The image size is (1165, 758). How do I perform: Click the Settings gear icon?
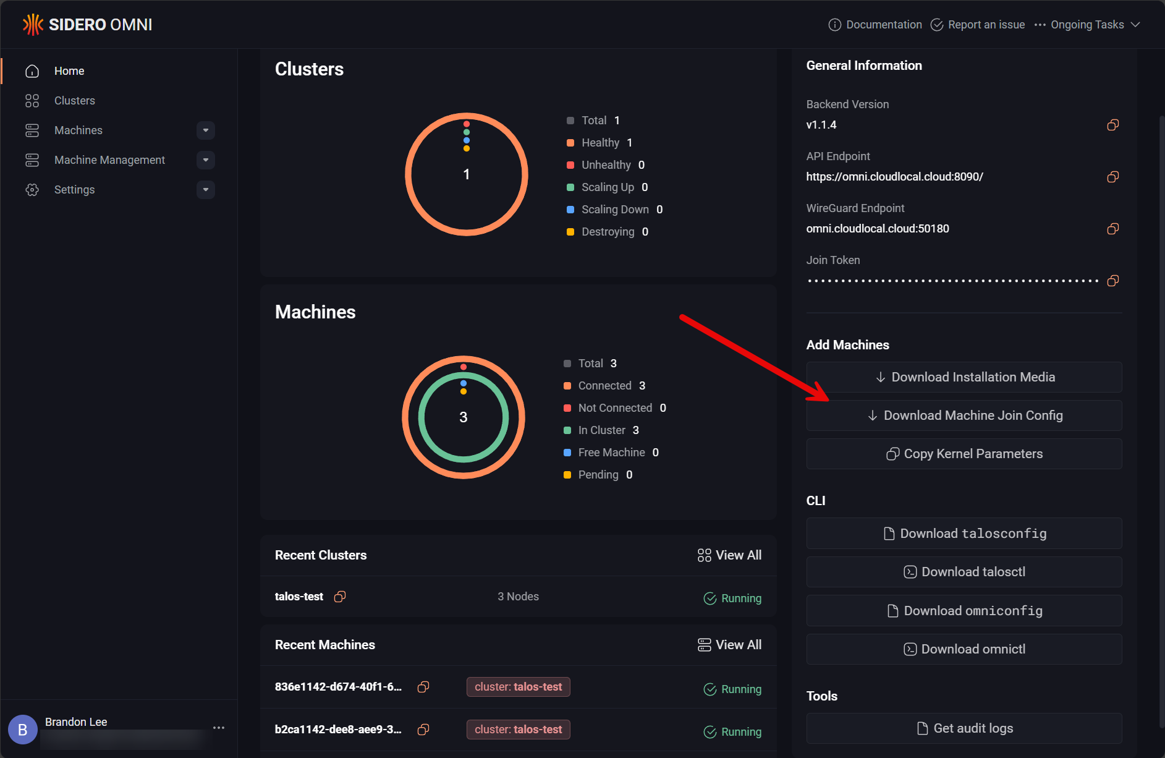[32, 189]
